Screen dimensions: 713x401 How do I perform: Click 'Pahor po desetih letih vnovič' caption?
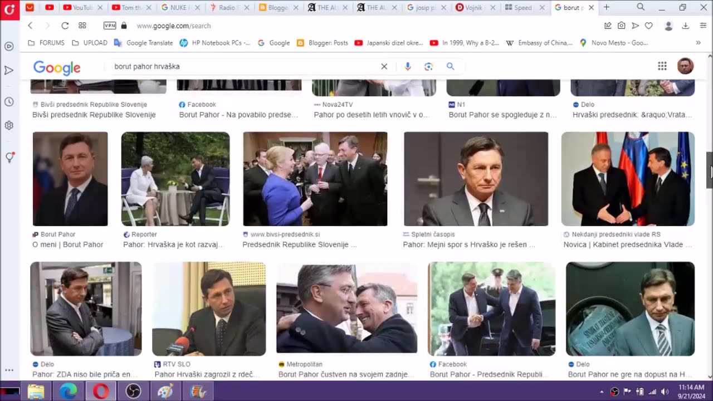[x=371, y=115]
